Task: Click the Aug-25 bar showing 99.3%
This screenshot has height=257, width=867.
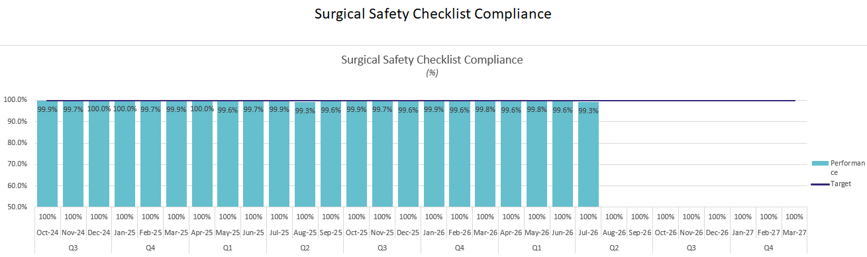Action: [x=305, y=154]
